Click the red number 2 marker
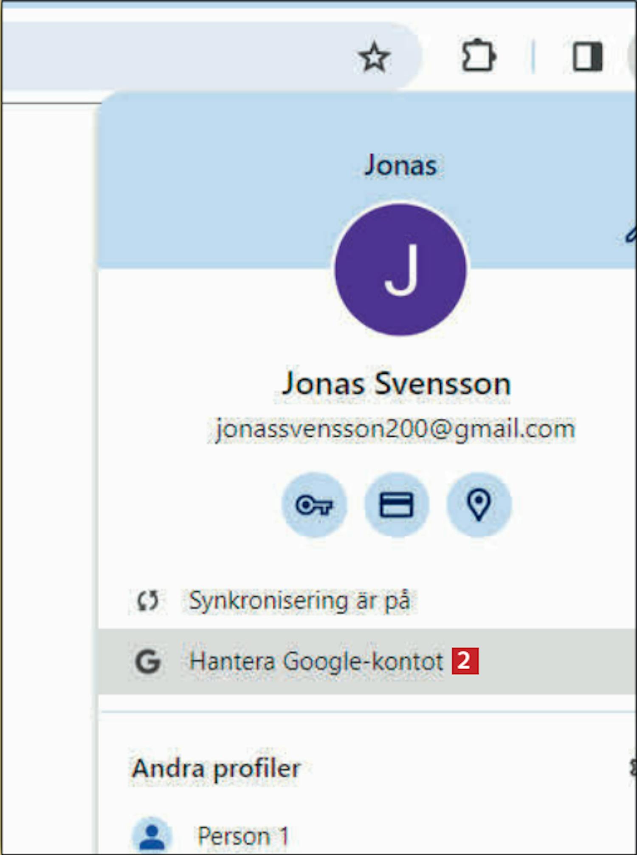637x855 pixels. click(465, 661)
